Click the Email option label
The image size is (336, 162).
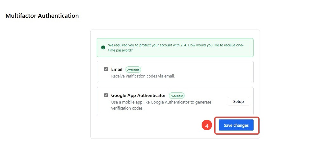coord(117,69)
